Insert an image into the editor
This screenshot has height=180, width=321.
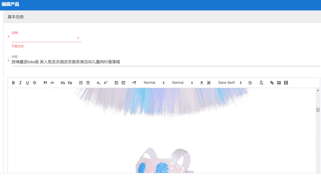(x=279, y=83)
